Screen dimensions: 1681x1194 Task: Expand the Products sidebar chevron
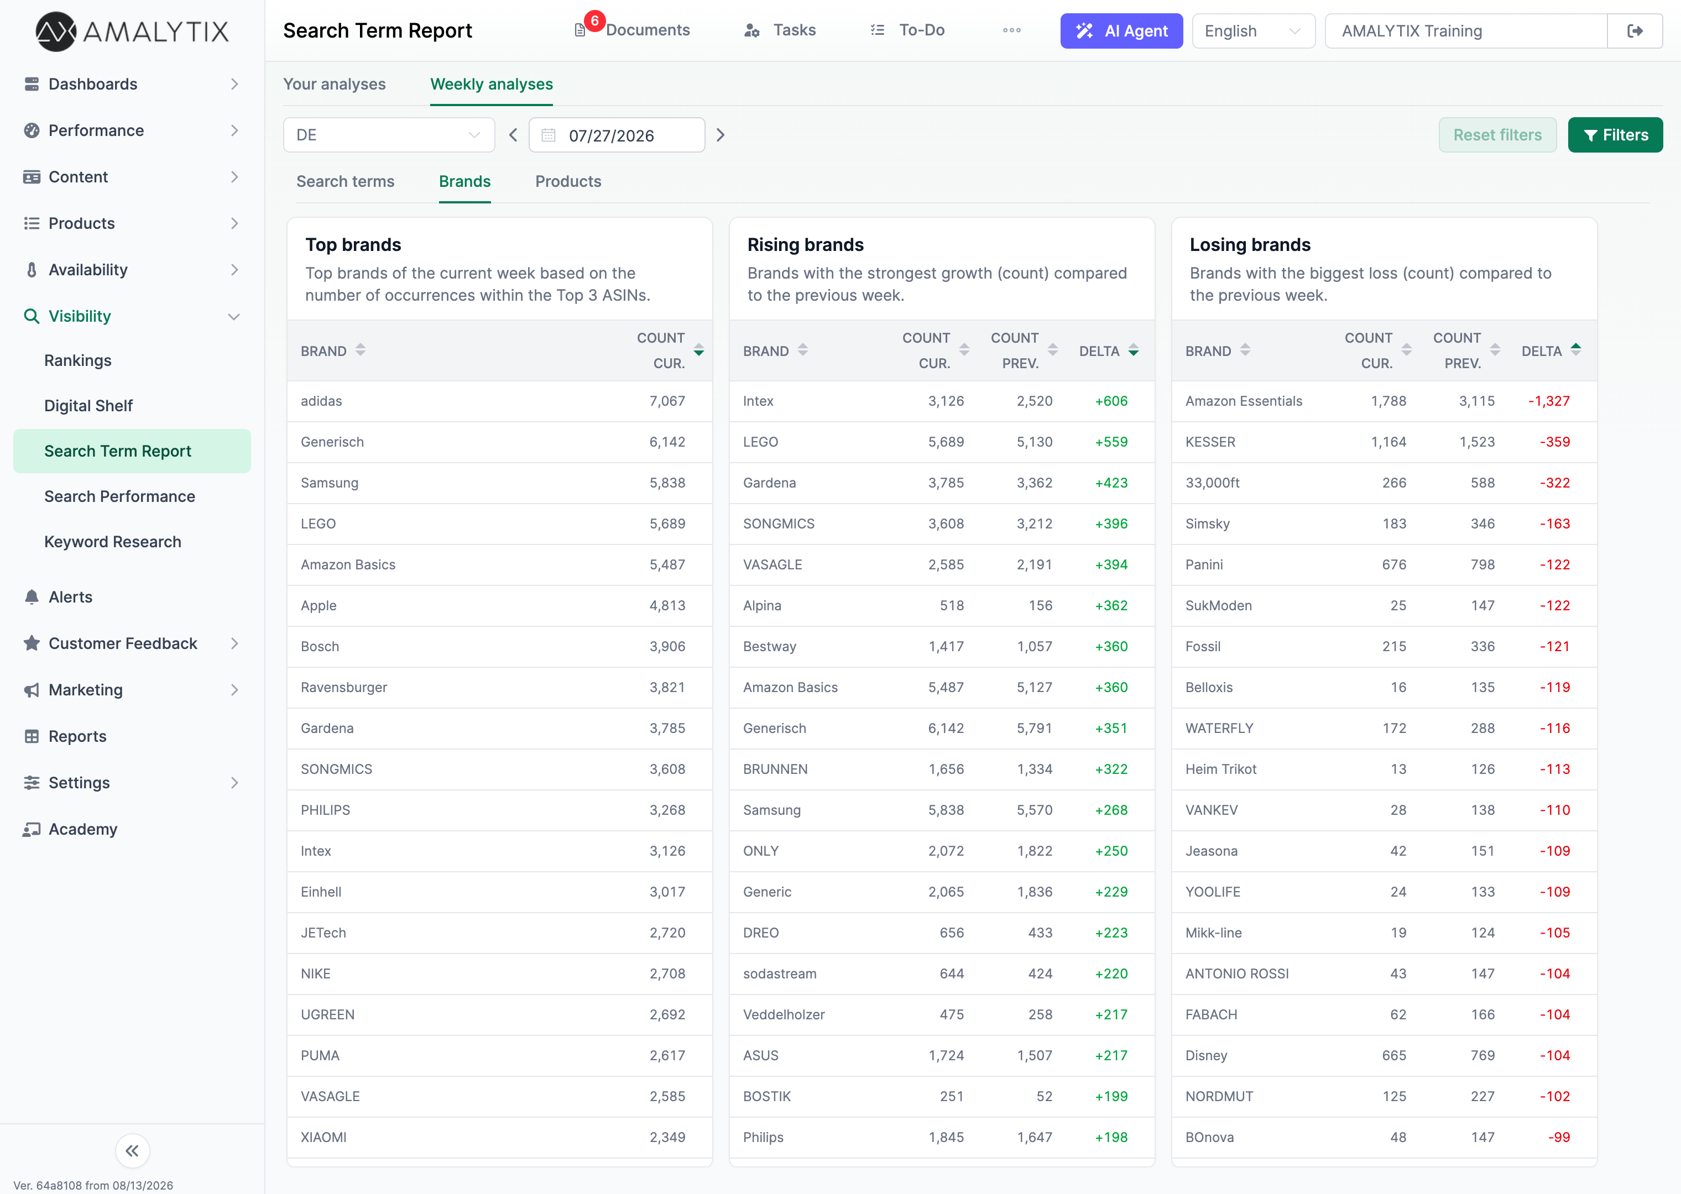tap(234, 223)
